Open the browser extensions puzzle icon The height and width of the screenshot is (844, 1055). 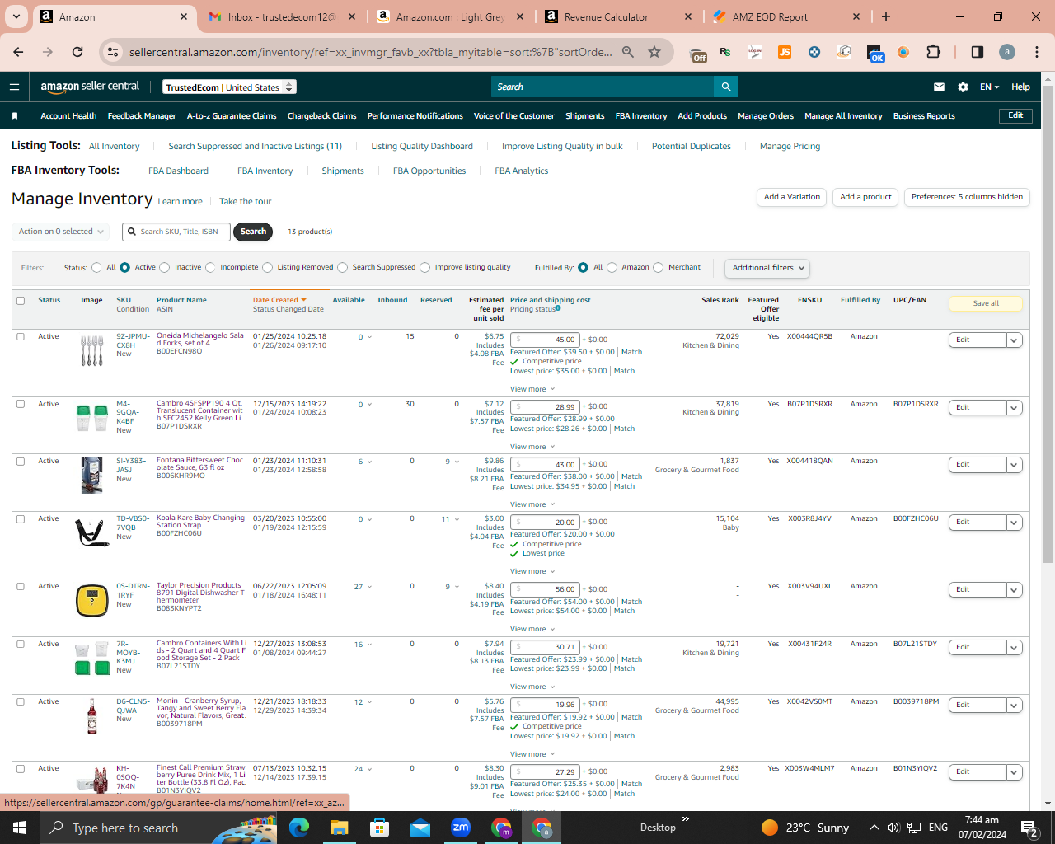(933, 52)
